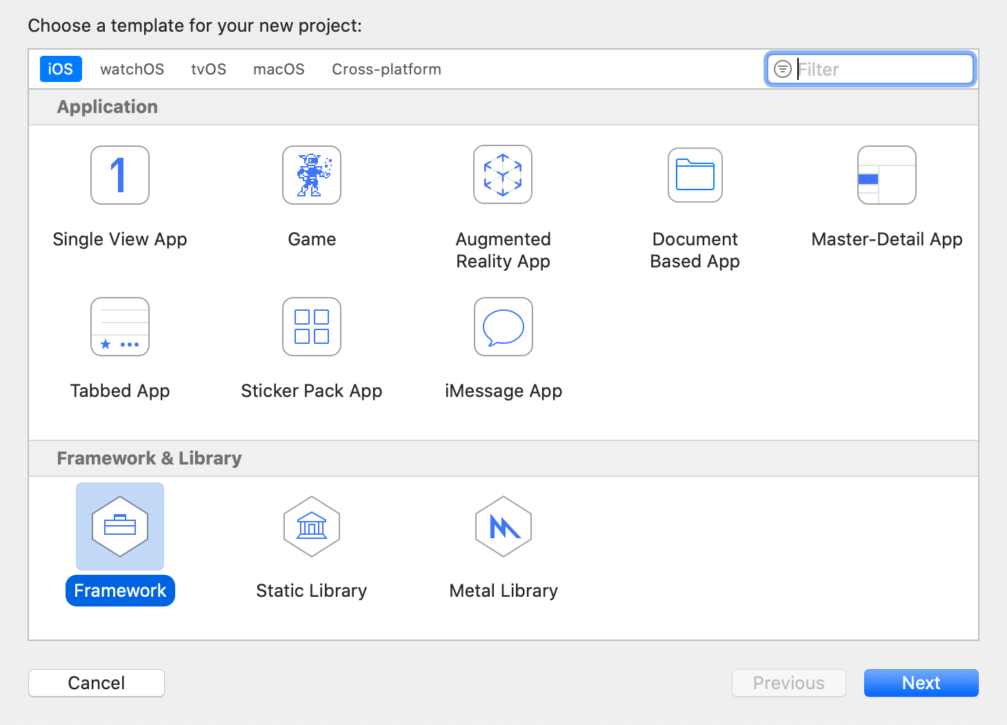The height and width of the screenshot is (725, 1007).
Task: Click the Sticker Pack App label
Action: coord(312,391)
